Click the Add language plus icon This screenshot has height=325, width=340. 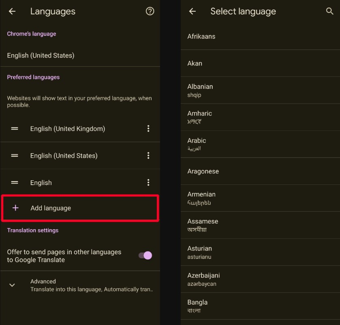click(15, 207)
